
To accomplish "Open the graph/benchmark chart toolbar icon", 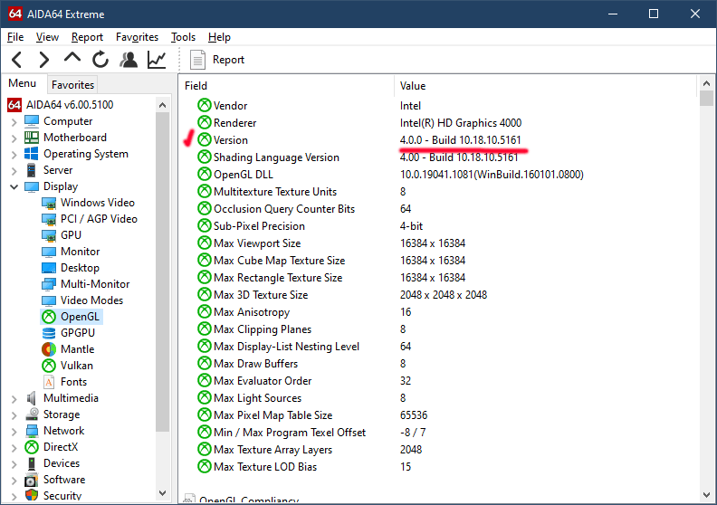I will [x=157, y=60].
